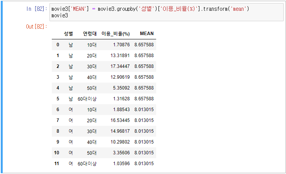Click the value 12.90619

120,77
